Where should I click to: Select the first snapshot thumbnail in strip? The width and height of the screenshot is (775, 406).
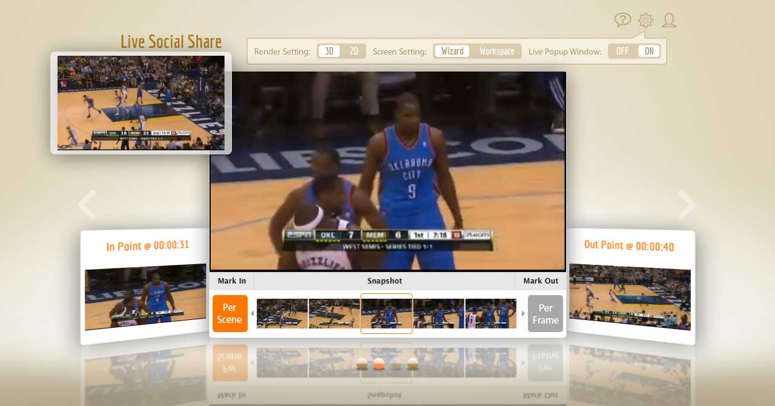tap(282, 313)
